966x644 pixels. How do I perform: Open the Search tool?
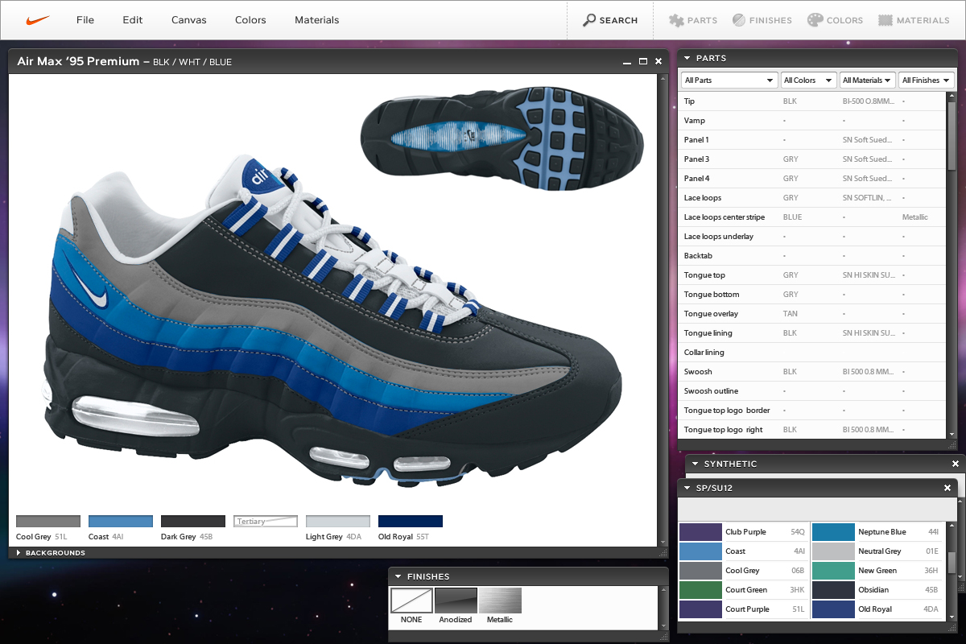coord(610,20)
